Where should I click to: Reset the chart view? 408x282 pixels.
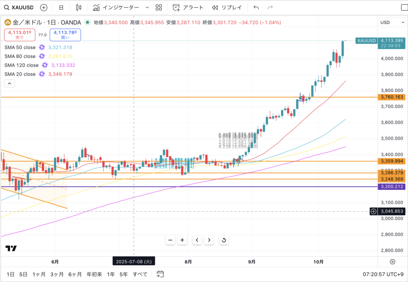224,240
